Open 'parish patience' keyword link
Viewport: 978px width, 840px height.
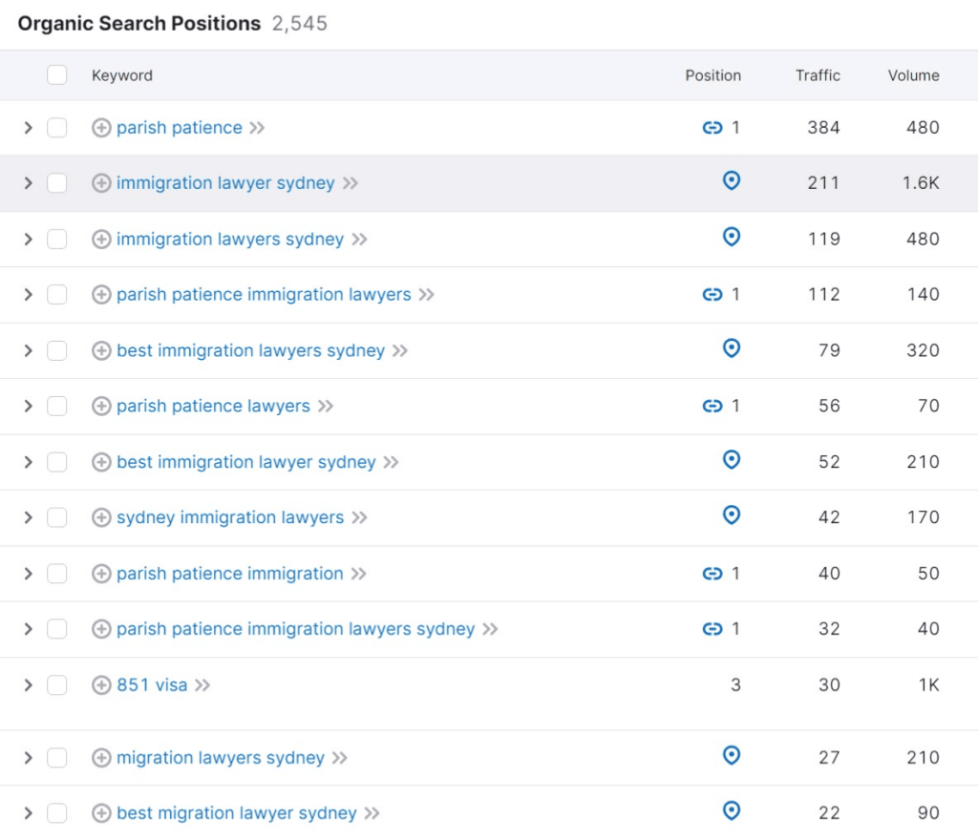[179, 128]
